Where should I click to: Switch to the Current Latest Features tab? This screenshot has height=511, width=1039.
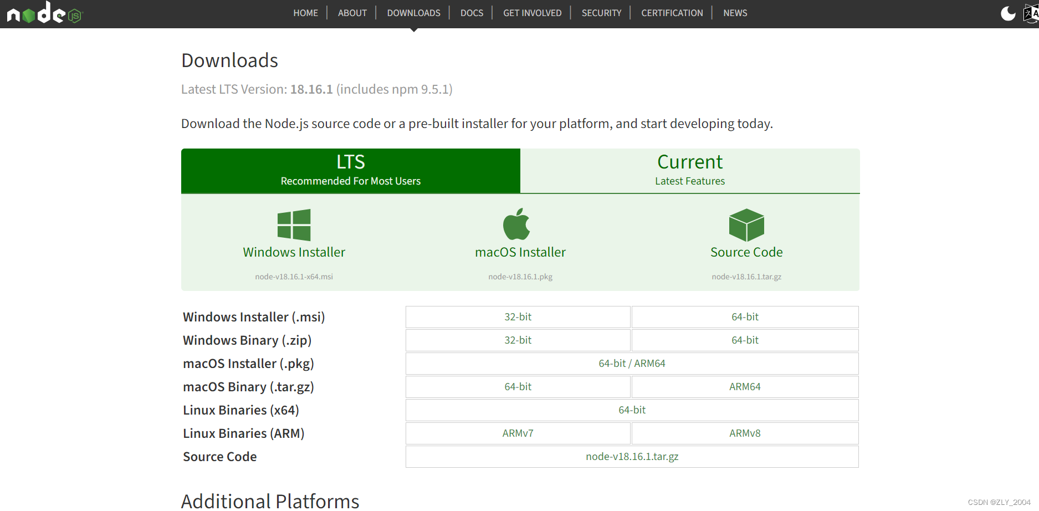pyautogui.click(x=690, y=171)
